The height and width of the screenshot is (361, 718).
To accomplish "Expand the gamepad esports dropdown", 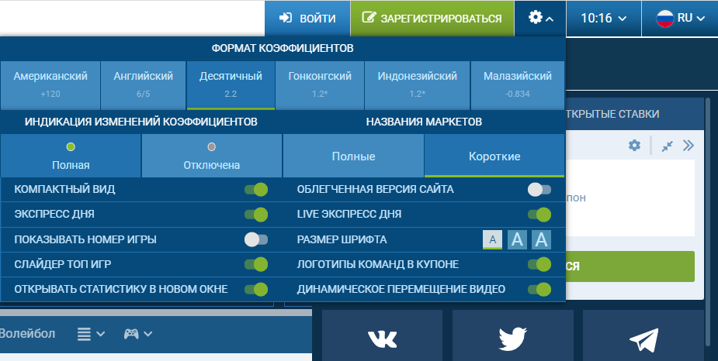I will coord(137,334).
